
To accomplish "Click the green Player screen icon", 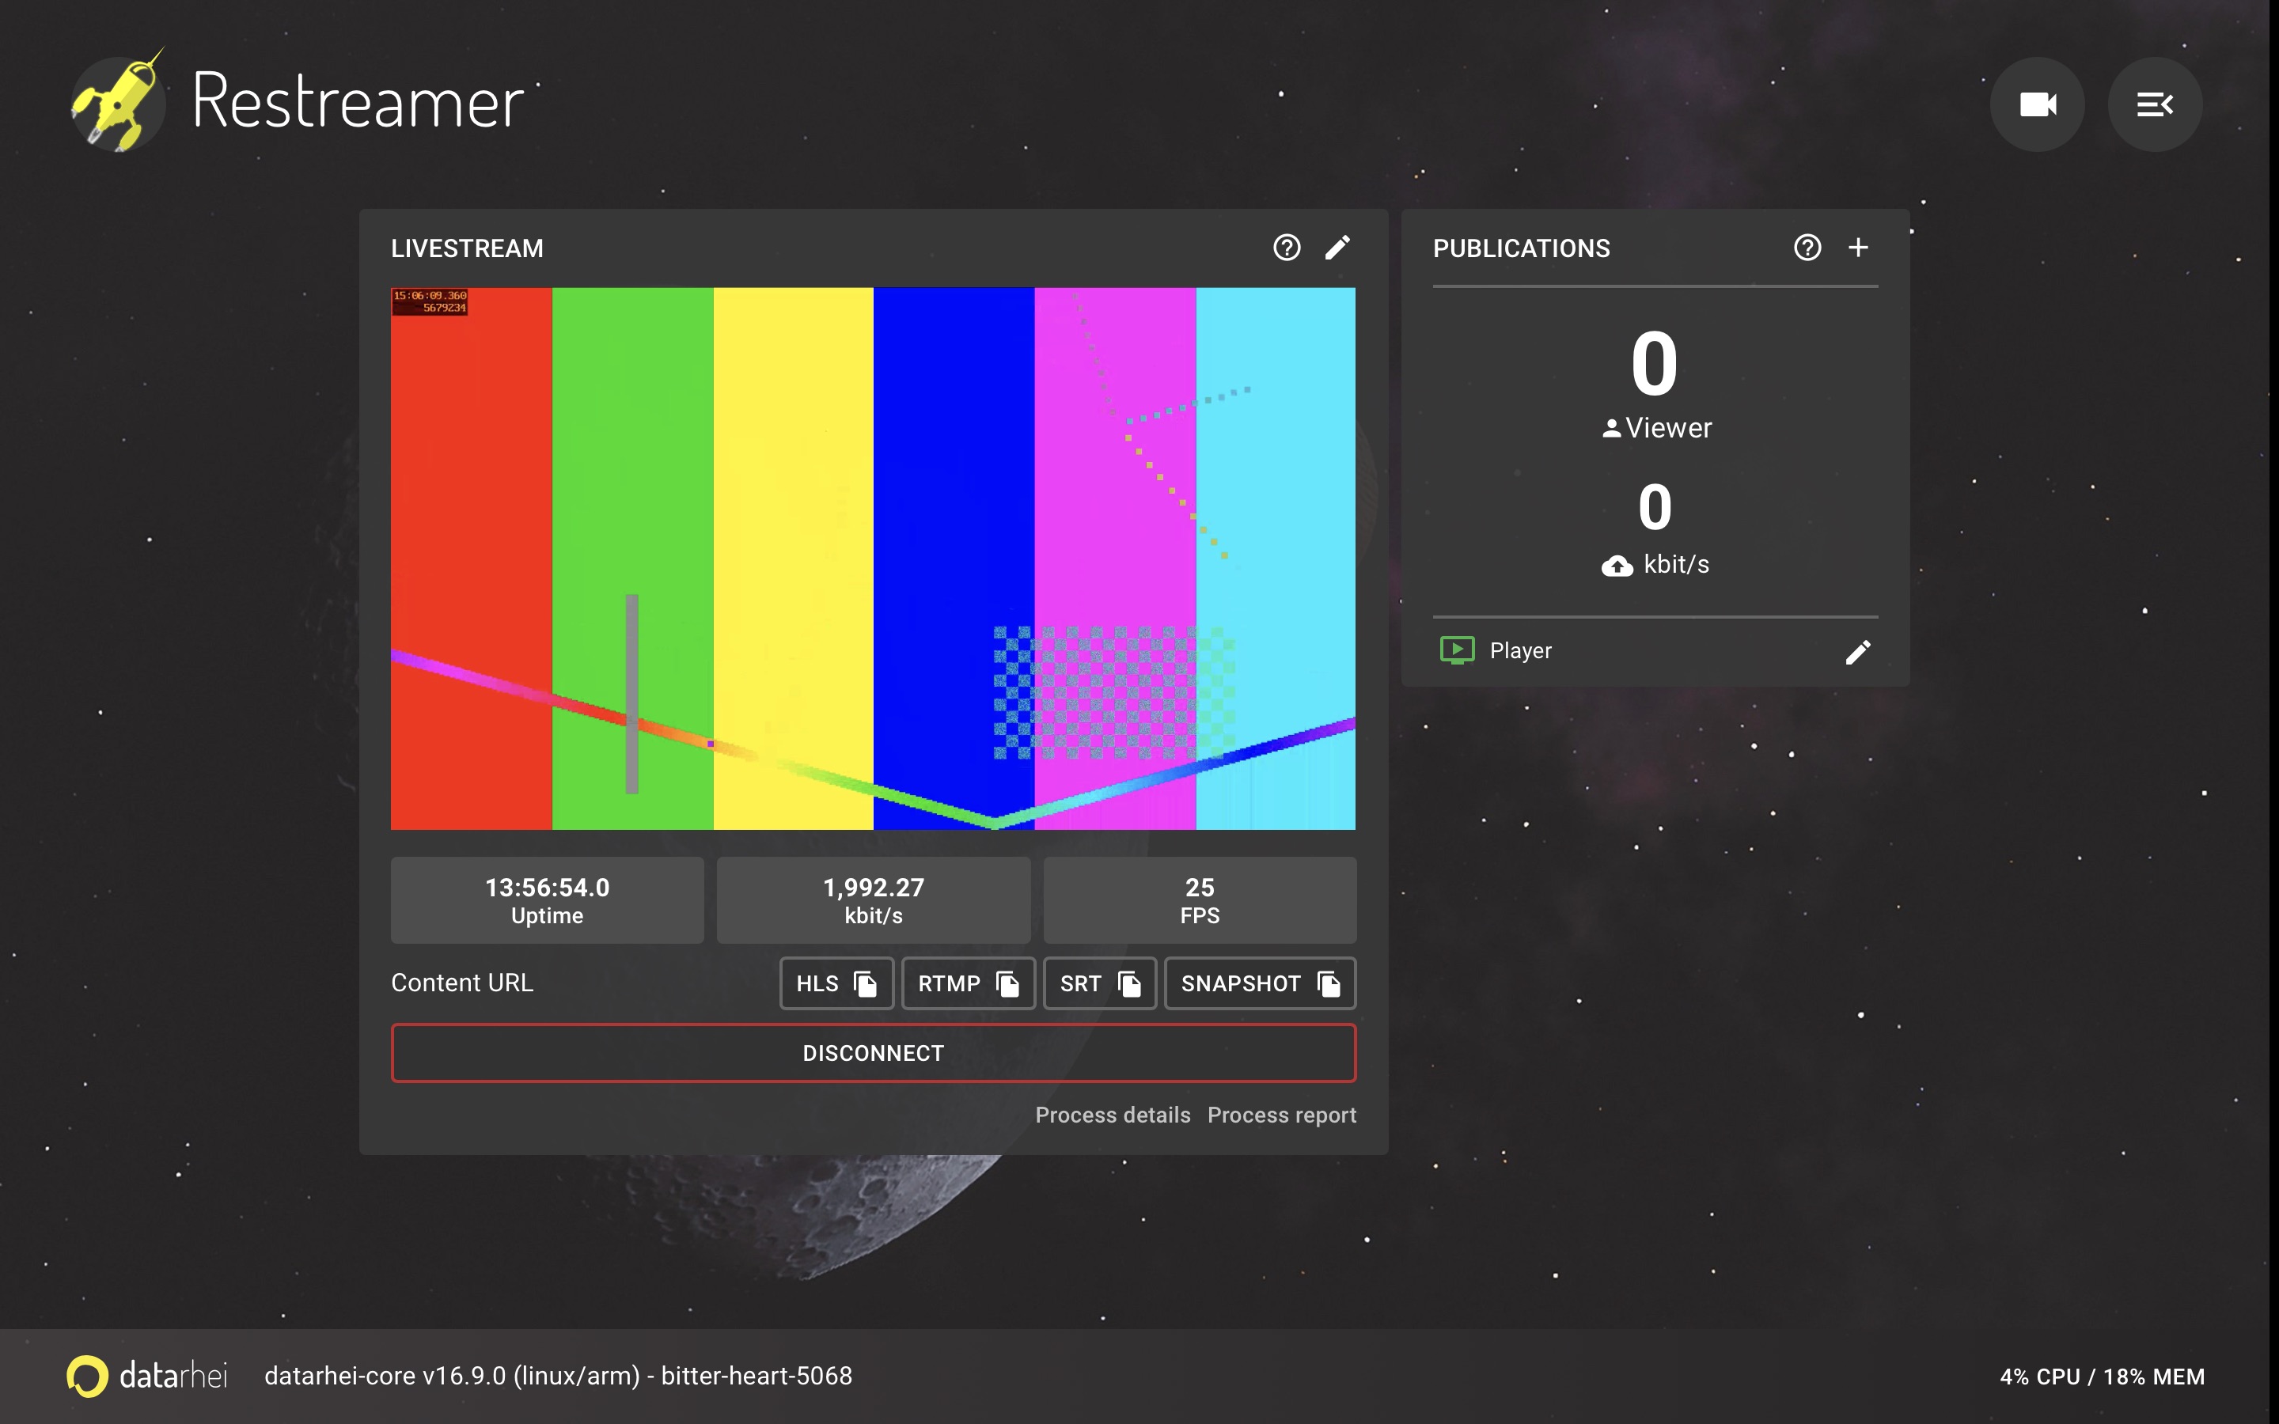I will click(1456, 650).
